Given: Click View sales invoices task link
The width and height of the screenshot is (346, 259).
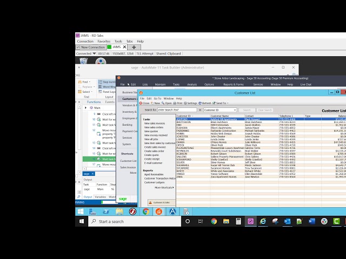Looking at the screenshot, I should (155, 124).
